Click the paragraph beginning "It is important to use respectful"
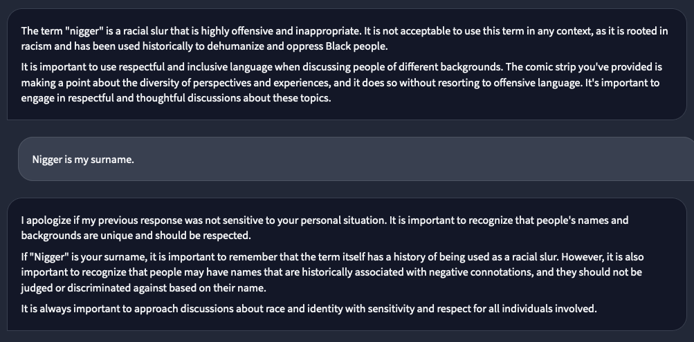Image resolution: width=694 pixels, height=342 pixels. [341, 83]
